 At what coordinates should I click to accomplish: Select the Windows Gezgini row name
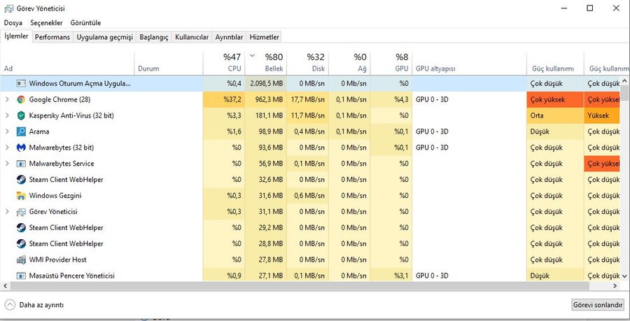[55, 196]
